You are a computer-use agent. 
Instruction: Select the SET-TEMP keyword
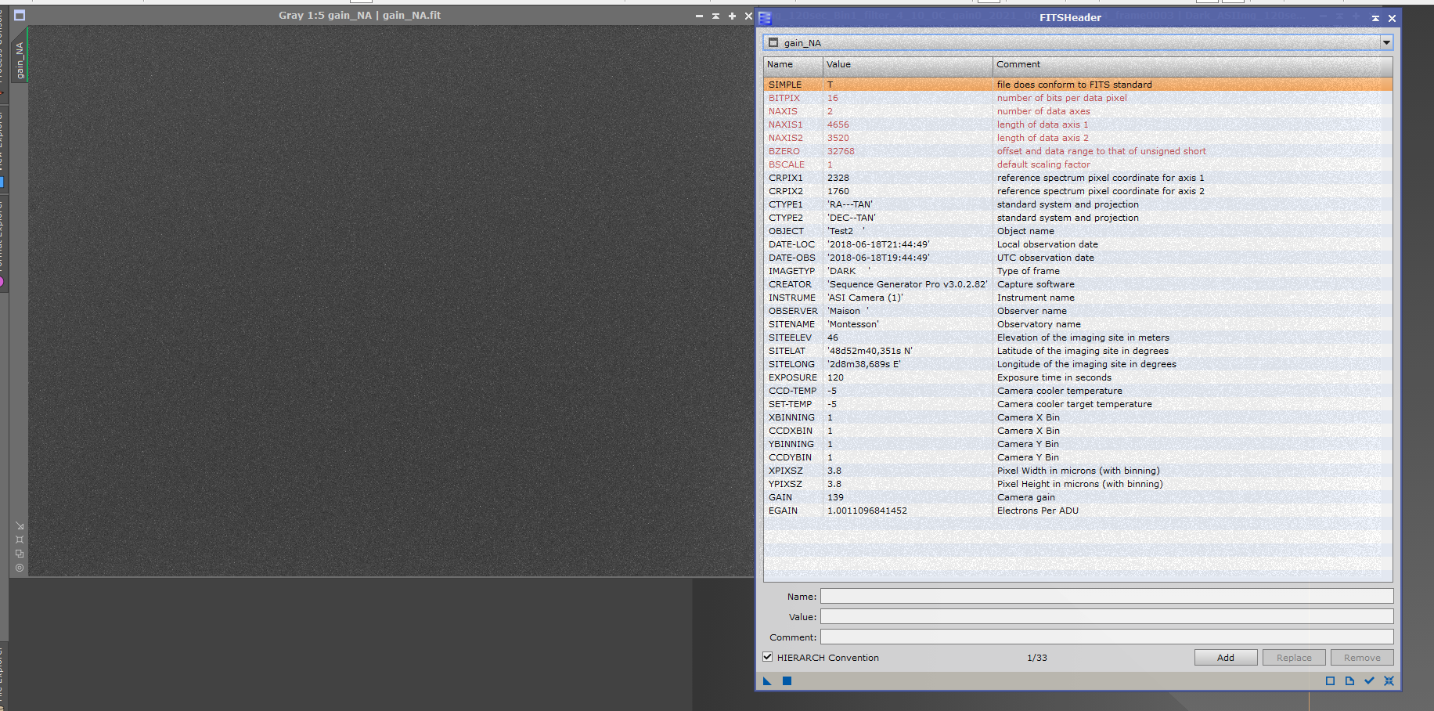[x=791, y=404]
